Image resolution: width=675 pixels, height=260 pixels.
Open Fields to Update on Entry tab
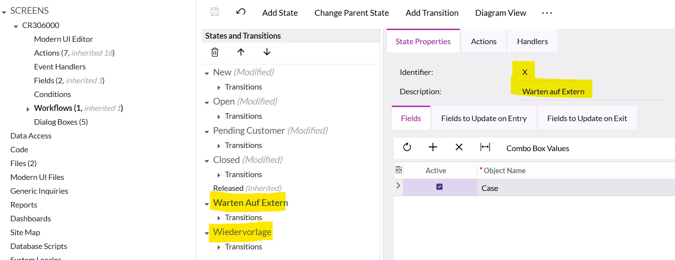pos(484,118)
